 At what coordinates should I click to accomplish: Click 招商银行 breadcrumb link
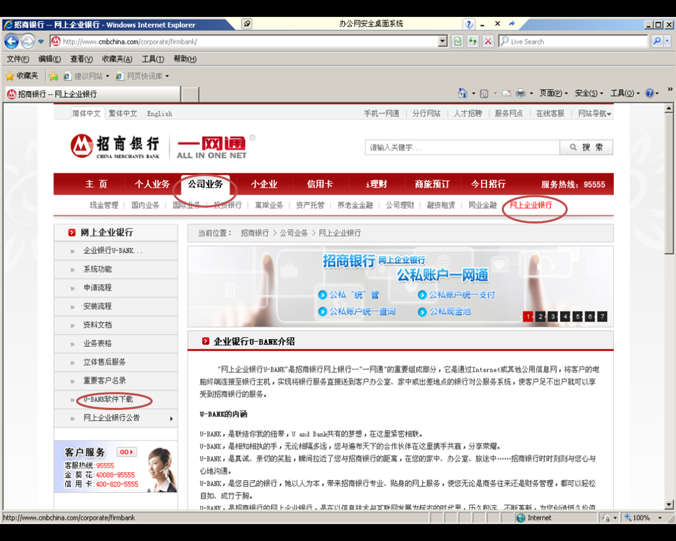[x=255, y=233]
